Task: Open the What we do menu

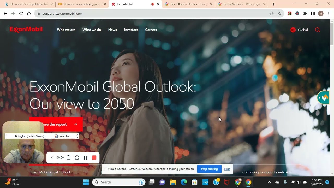Action: (92, 30)
